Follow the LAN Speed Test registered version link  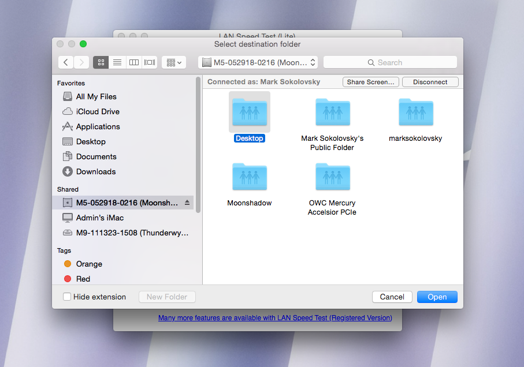[275, 318]
